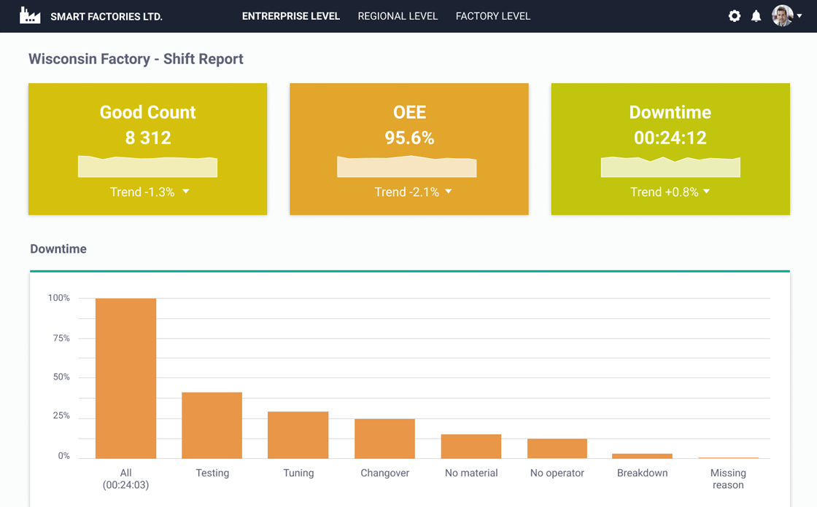This screenshot has height=507, width=817.
Task: Open the Factory Level tab
Action: [493, 16]
